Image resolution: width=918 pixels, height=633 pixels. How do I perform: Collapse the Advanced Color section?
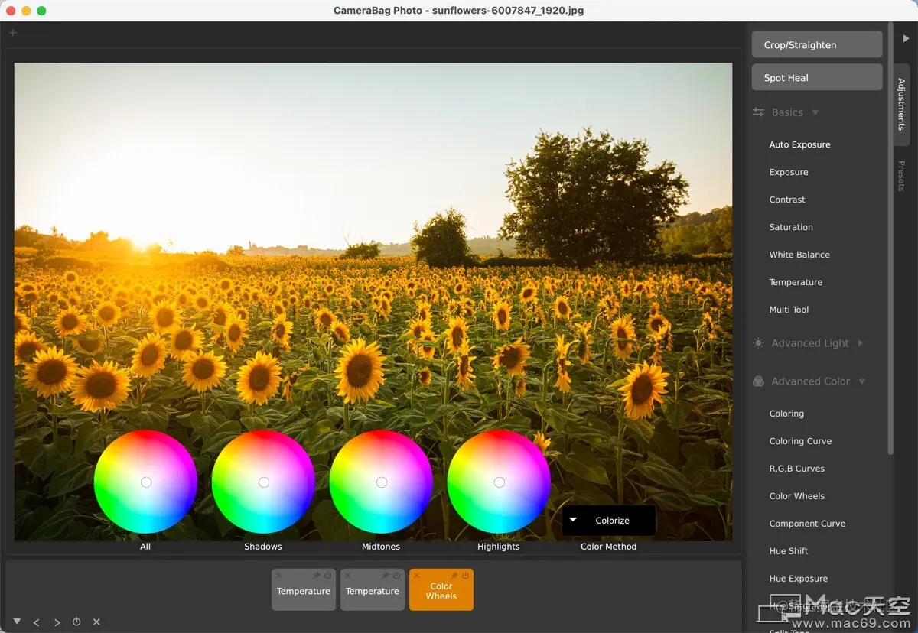click(810, 381)
